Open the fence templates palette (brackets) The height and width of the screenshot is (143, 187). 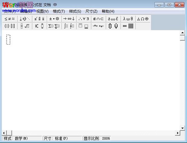click(10, 26)
